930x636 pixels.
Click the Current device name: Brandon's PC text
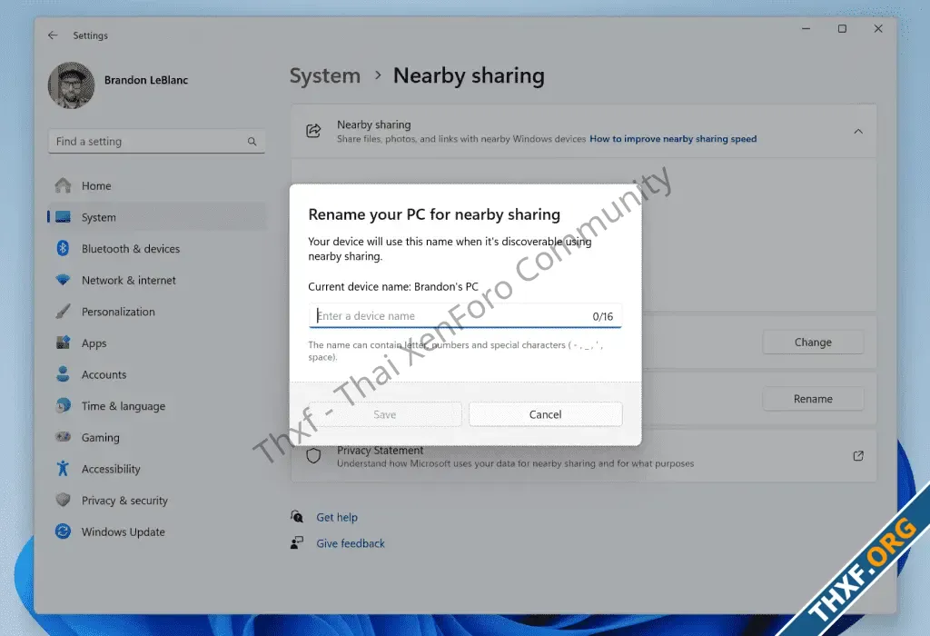pyautogui.click(x=392, y=286)
